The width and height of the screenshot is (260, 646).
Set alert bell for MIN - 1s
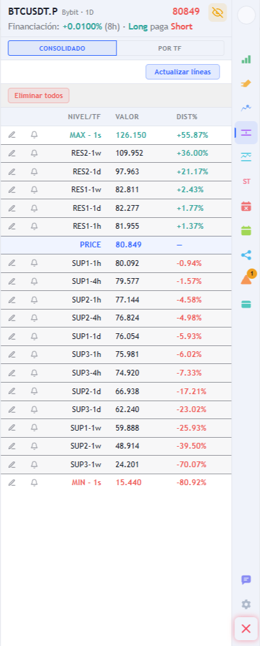[34, 483]
